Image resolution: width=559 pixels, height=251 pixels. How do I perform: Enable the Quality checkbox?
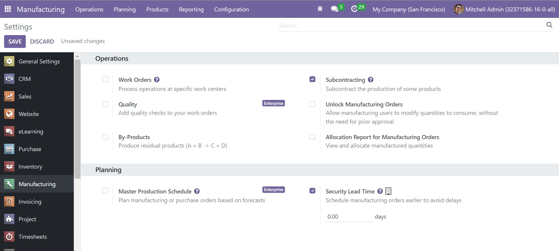pyautogui.click(x=105, y=104)
